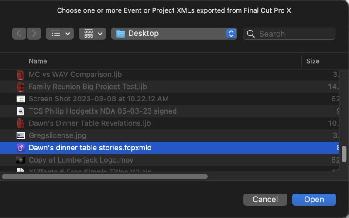349x218 pixels.
Task: Sort files by the Size column
Action: click(x=312, y=61)
